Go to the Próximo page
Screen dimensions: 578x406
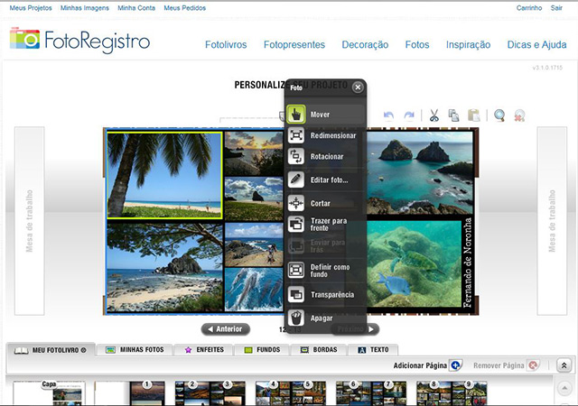point(355,329)
